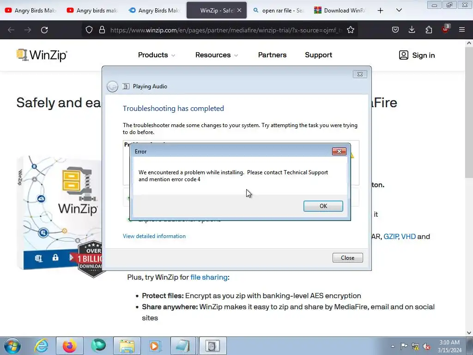The image size is (473, 355).
Task: Click the Save to Pocket icon
Action: pos(395,30)
